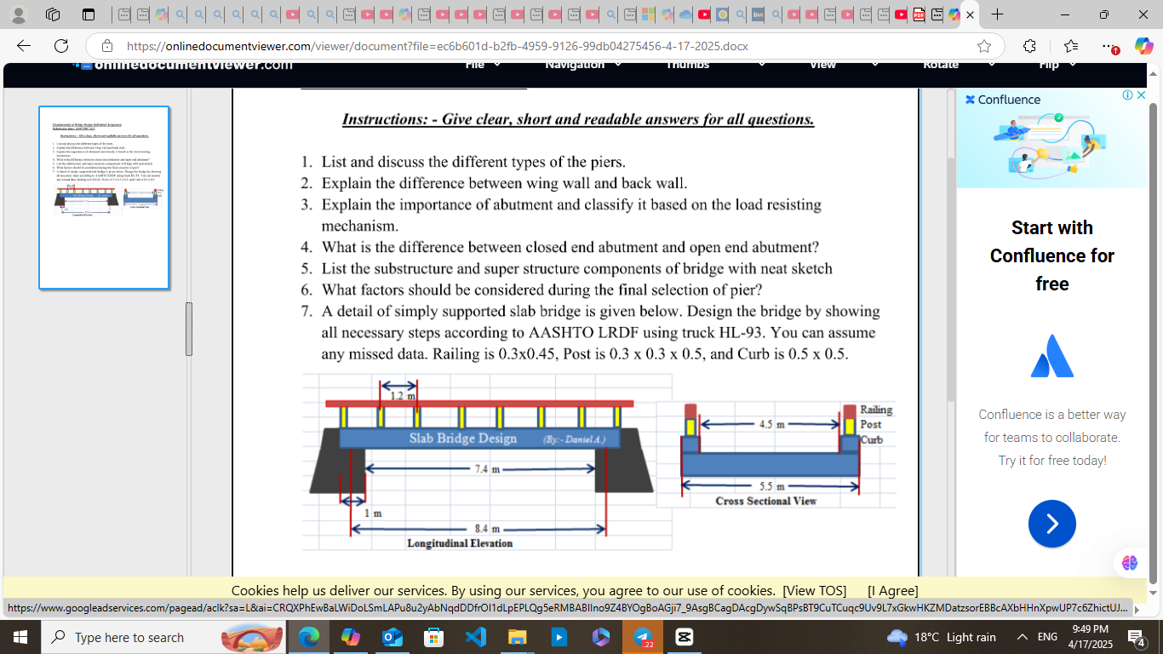Viewport: 1163px width, 654px height.
Task: Expand hidden icons chevron in system tray
Action: point(1020,636)
